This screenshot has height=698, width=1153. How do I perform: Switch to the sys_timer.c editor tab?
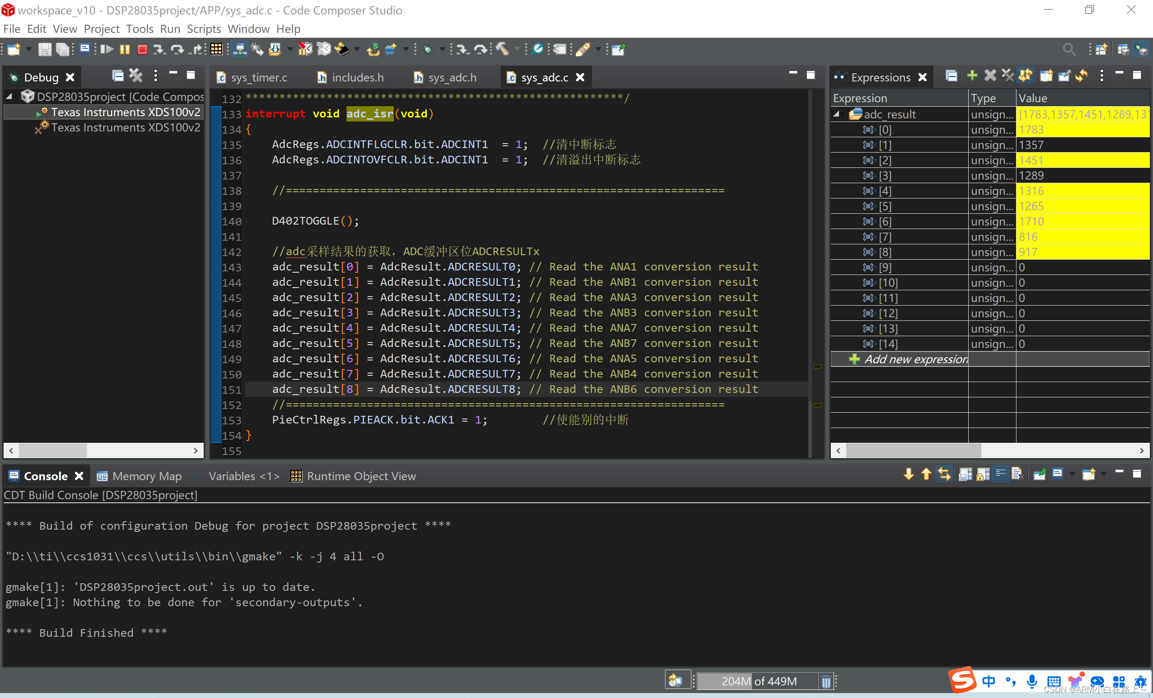click(x=259, y=77)
